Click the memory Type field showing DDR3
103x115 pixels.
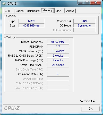31,21
